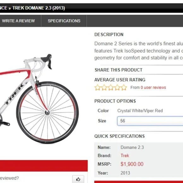
Task: Select the third rating star
Action: pyautogui.click(x=111, y=87)
